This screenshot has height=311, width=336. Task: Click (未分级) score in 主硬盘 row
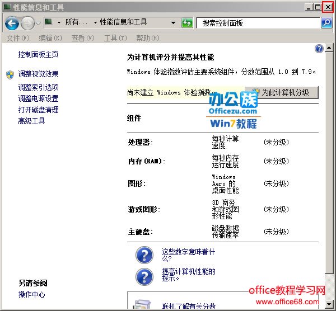point(276,232)
